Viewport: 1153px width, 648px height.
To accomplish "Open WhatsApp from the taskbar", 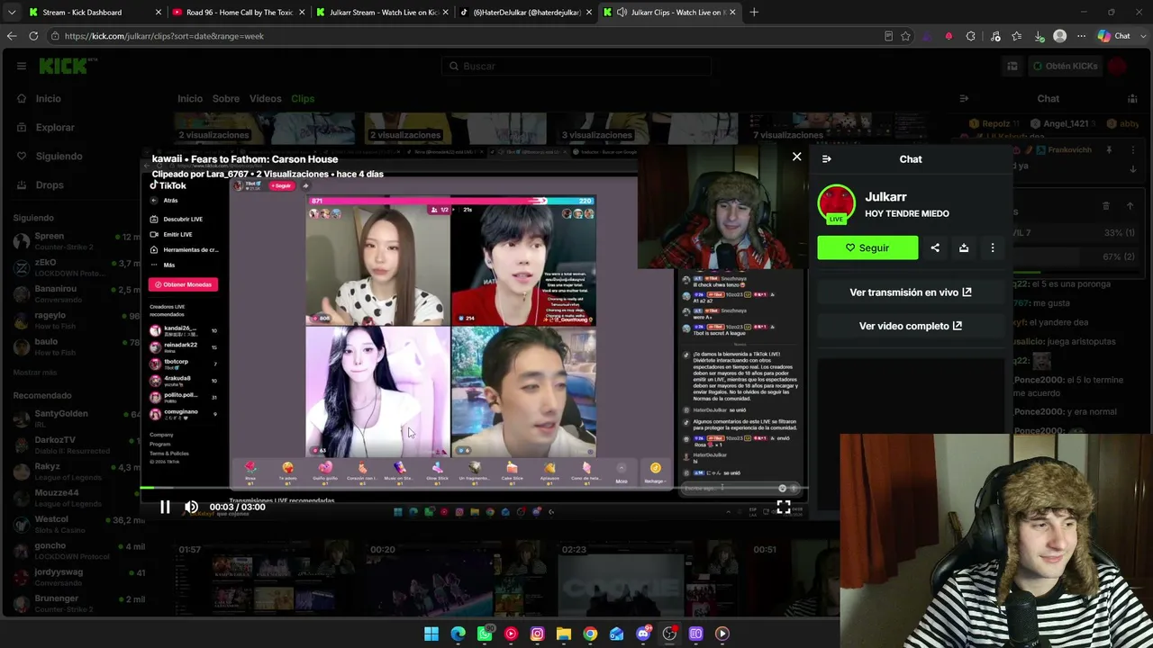I will 485,634.
